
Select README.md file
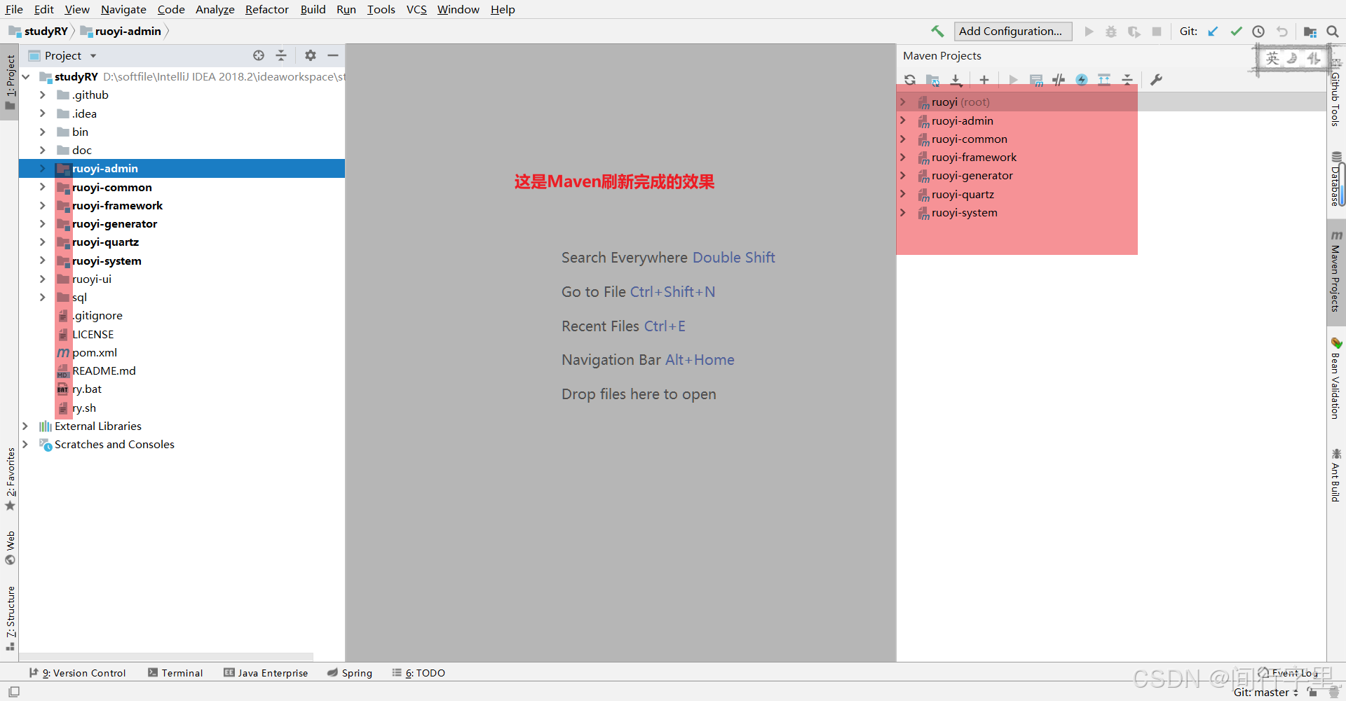click(x=104, y=371)
